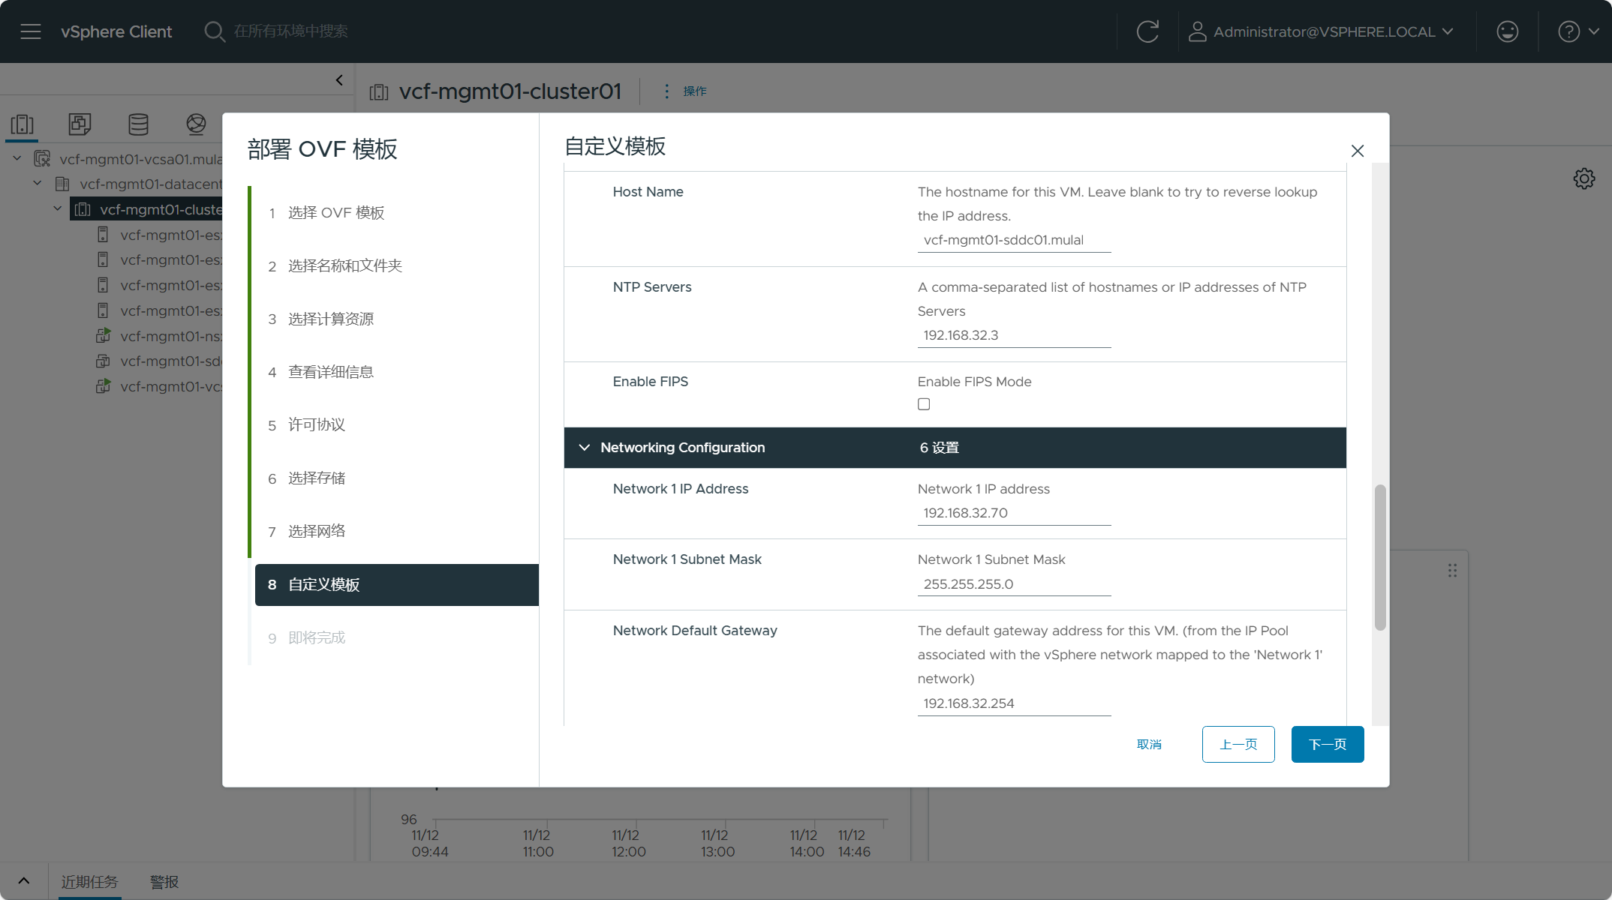Open the help menu dropdown arrow

pos(1593,31)
